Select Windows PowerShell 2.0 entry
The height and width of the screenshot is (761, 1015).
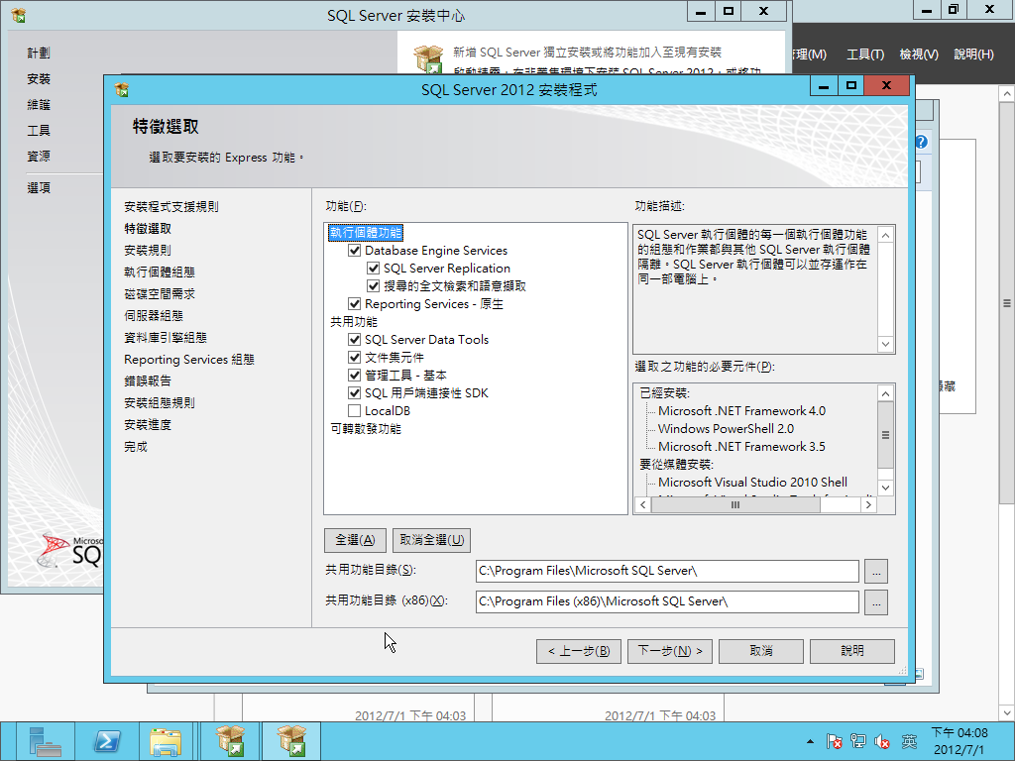tap(726, 428)
